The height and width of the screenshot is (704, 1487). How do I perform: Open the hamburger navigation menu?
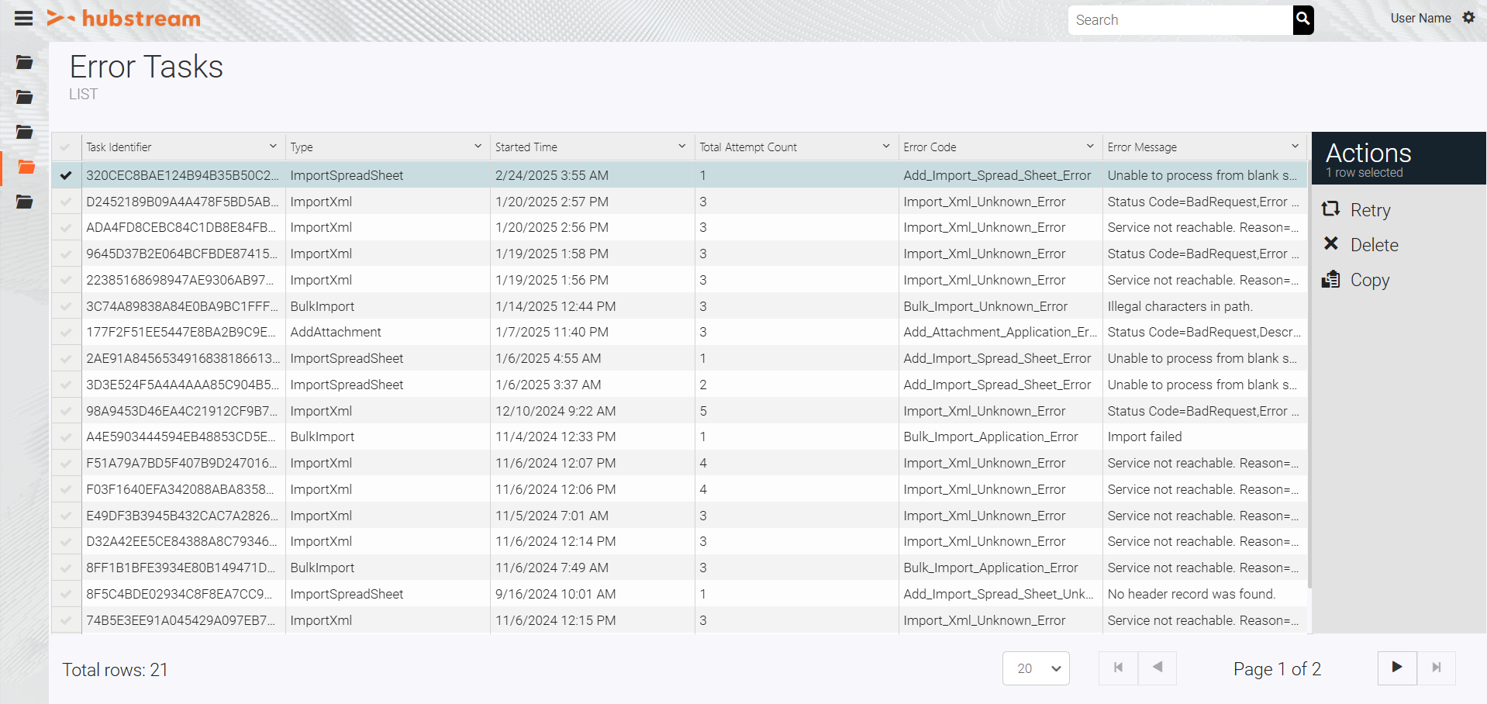point(24,19)
